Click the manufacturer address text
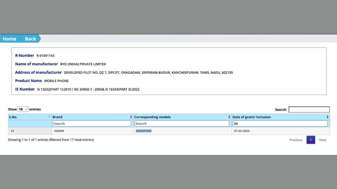 [148, 73]
